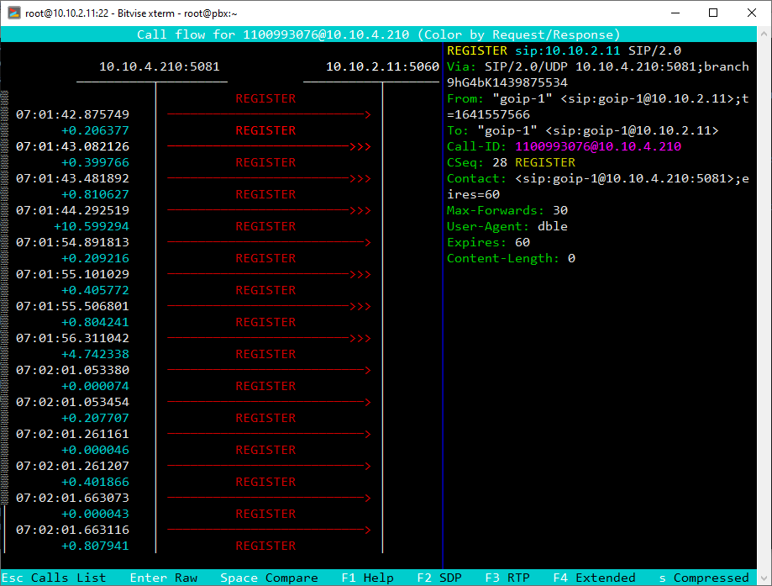Click F4 Extended in bottom bar
The width and height of the screenshot is (772, 586).
click(x=594, y=578)
